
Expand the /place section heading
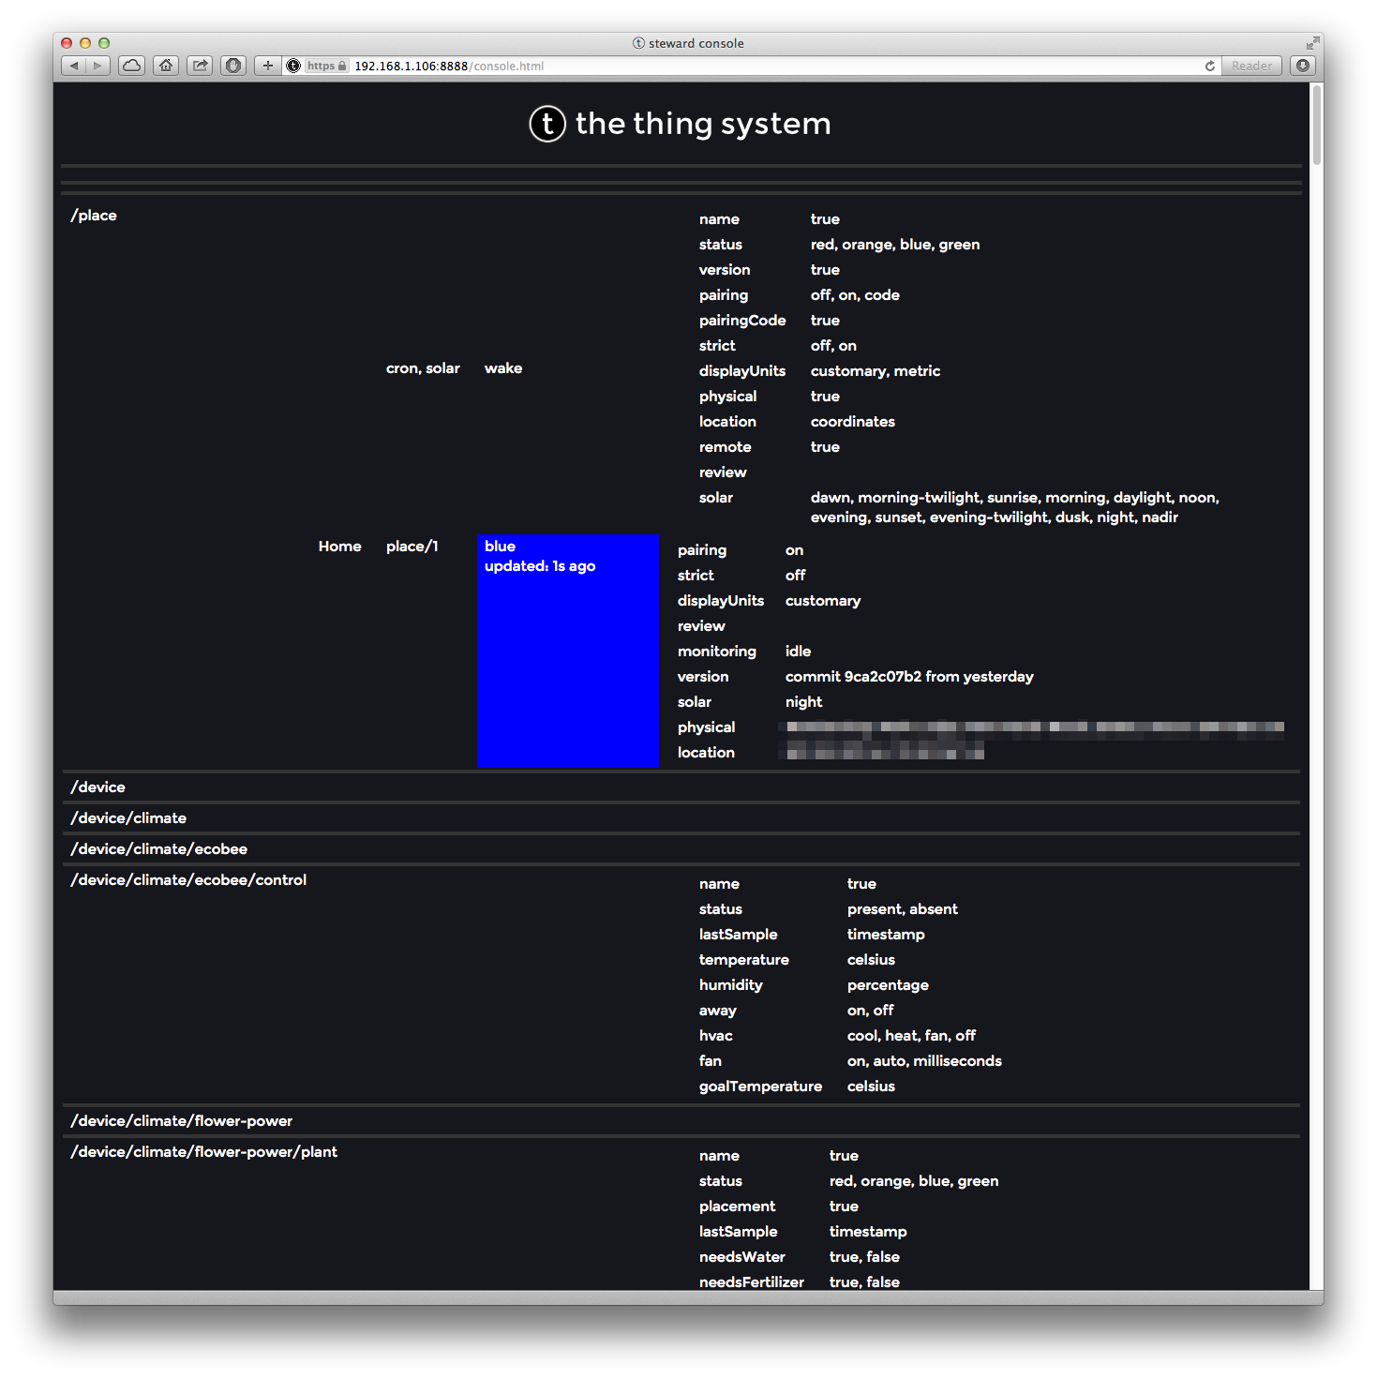tap(94, 216)
